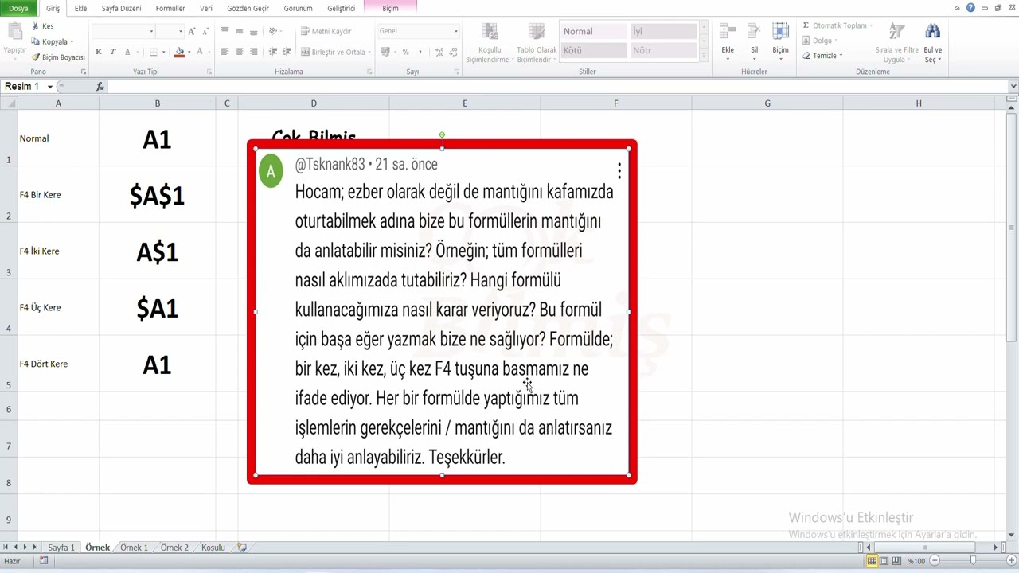
Task: Toggle Metni Kaydır wrap text
Action: 326,31
